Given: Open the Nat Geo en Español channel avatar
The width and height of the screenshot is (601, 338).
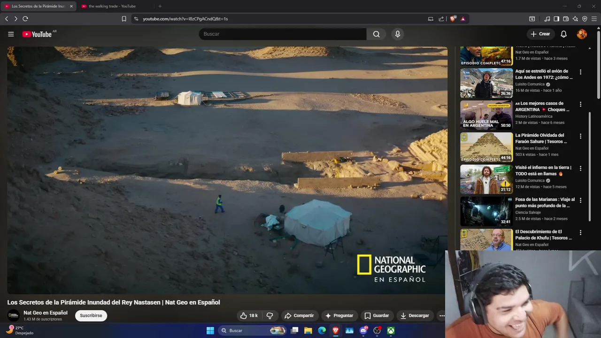Looking at the screenshot, I should [x=14, y=315].
